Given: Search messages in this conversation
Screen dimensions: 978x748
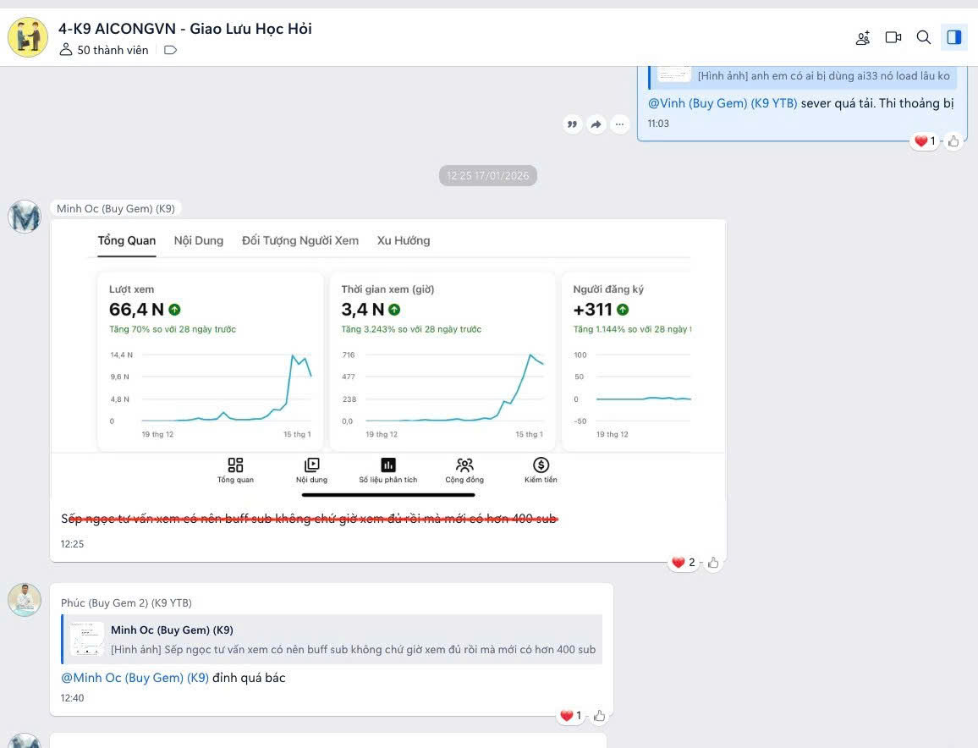Looking at the screenshot, I should tap(924, 37).
